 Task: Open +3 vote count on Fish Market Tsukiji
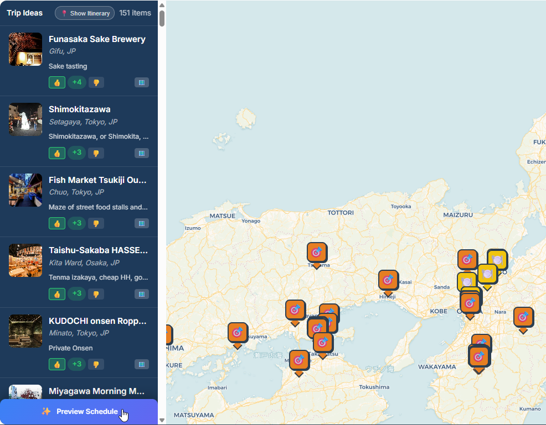[76, 223]
